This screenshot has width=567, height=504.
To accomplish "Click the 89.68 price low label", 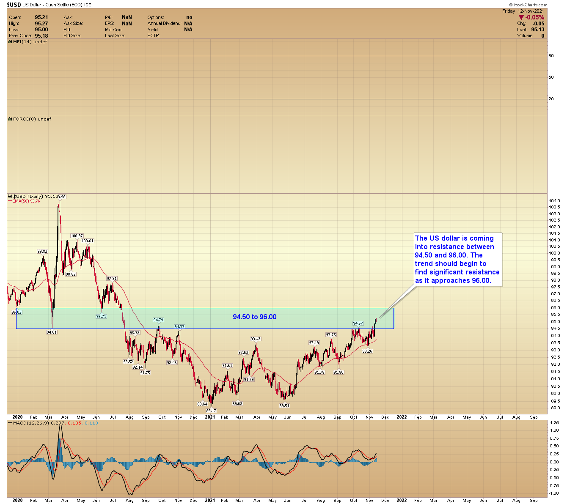I will [x=237, y=404].
